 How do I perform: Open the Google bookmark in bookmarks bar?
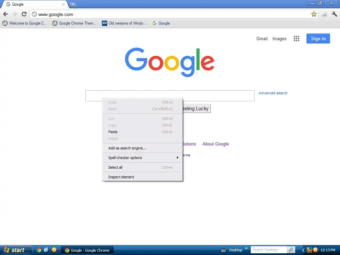pos(161,23)
